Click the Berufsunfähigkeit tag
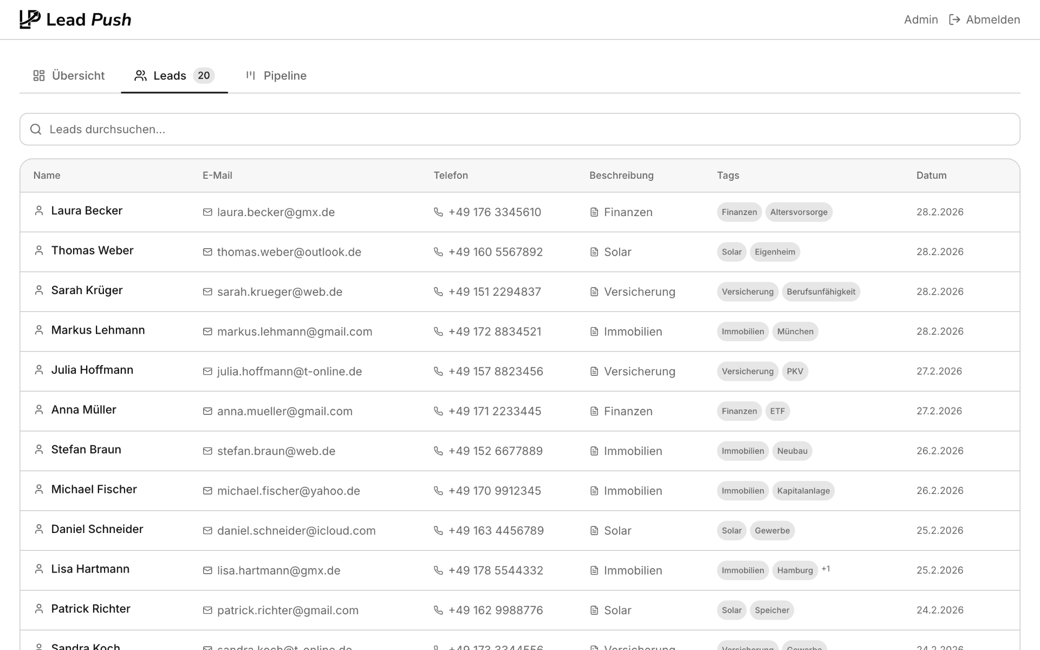Screen dimensions: 1040x650 821,291
